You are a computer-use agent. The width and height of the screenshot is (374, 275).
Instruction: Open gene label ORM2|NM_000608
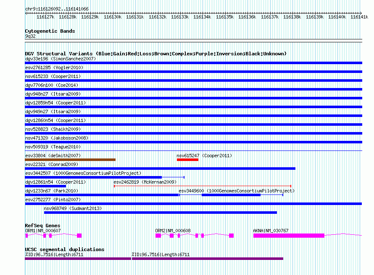point(173,231)
